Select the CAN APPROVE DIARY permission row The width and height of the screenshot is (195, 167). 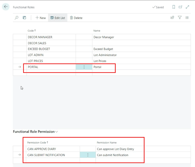(x=102, y=149)
